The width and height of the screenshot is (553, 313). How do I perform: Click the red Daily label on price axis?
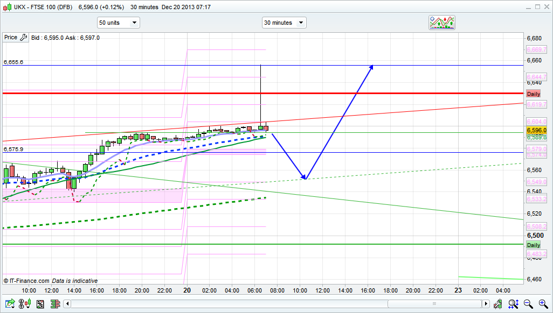[533, 94]
